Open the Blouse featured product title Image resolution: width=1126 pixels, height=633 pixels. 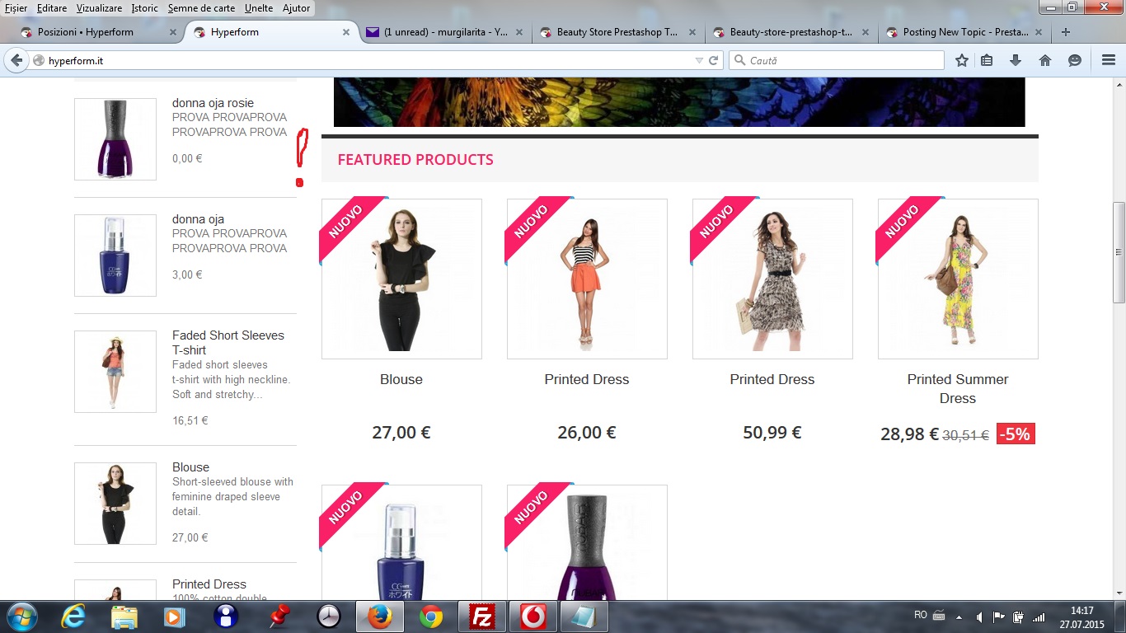point(401,379)
